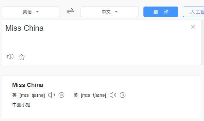Open the 人工翻译 human translation option

pyautogui.click(x=193, y=12)
